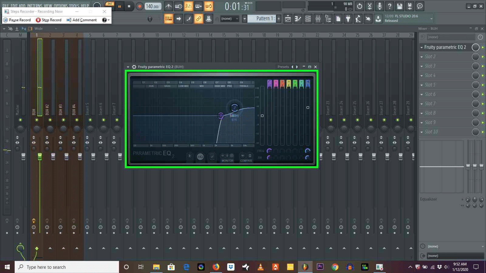The image size is (486, 273).
Task: Click the Windows search box
Action: click(67, 267)
